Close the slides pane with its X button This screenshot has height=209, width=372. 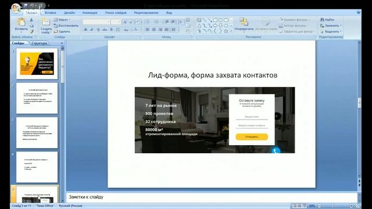[x=62, y=43]
